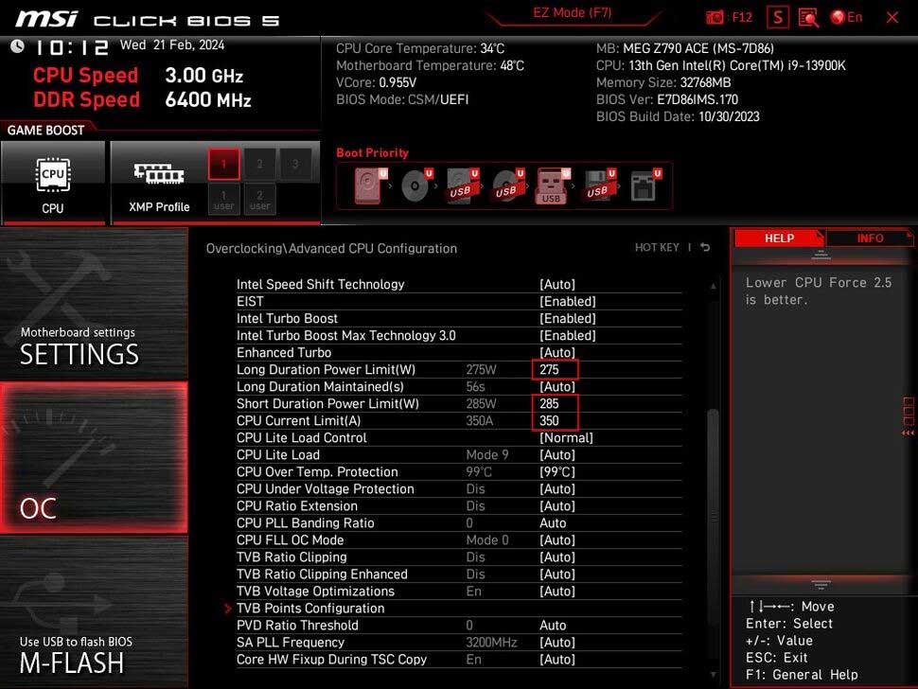918x689 pixels.
Task: Select the USB flash drive in Boot Priority
Action: click(x=552, y=185)
